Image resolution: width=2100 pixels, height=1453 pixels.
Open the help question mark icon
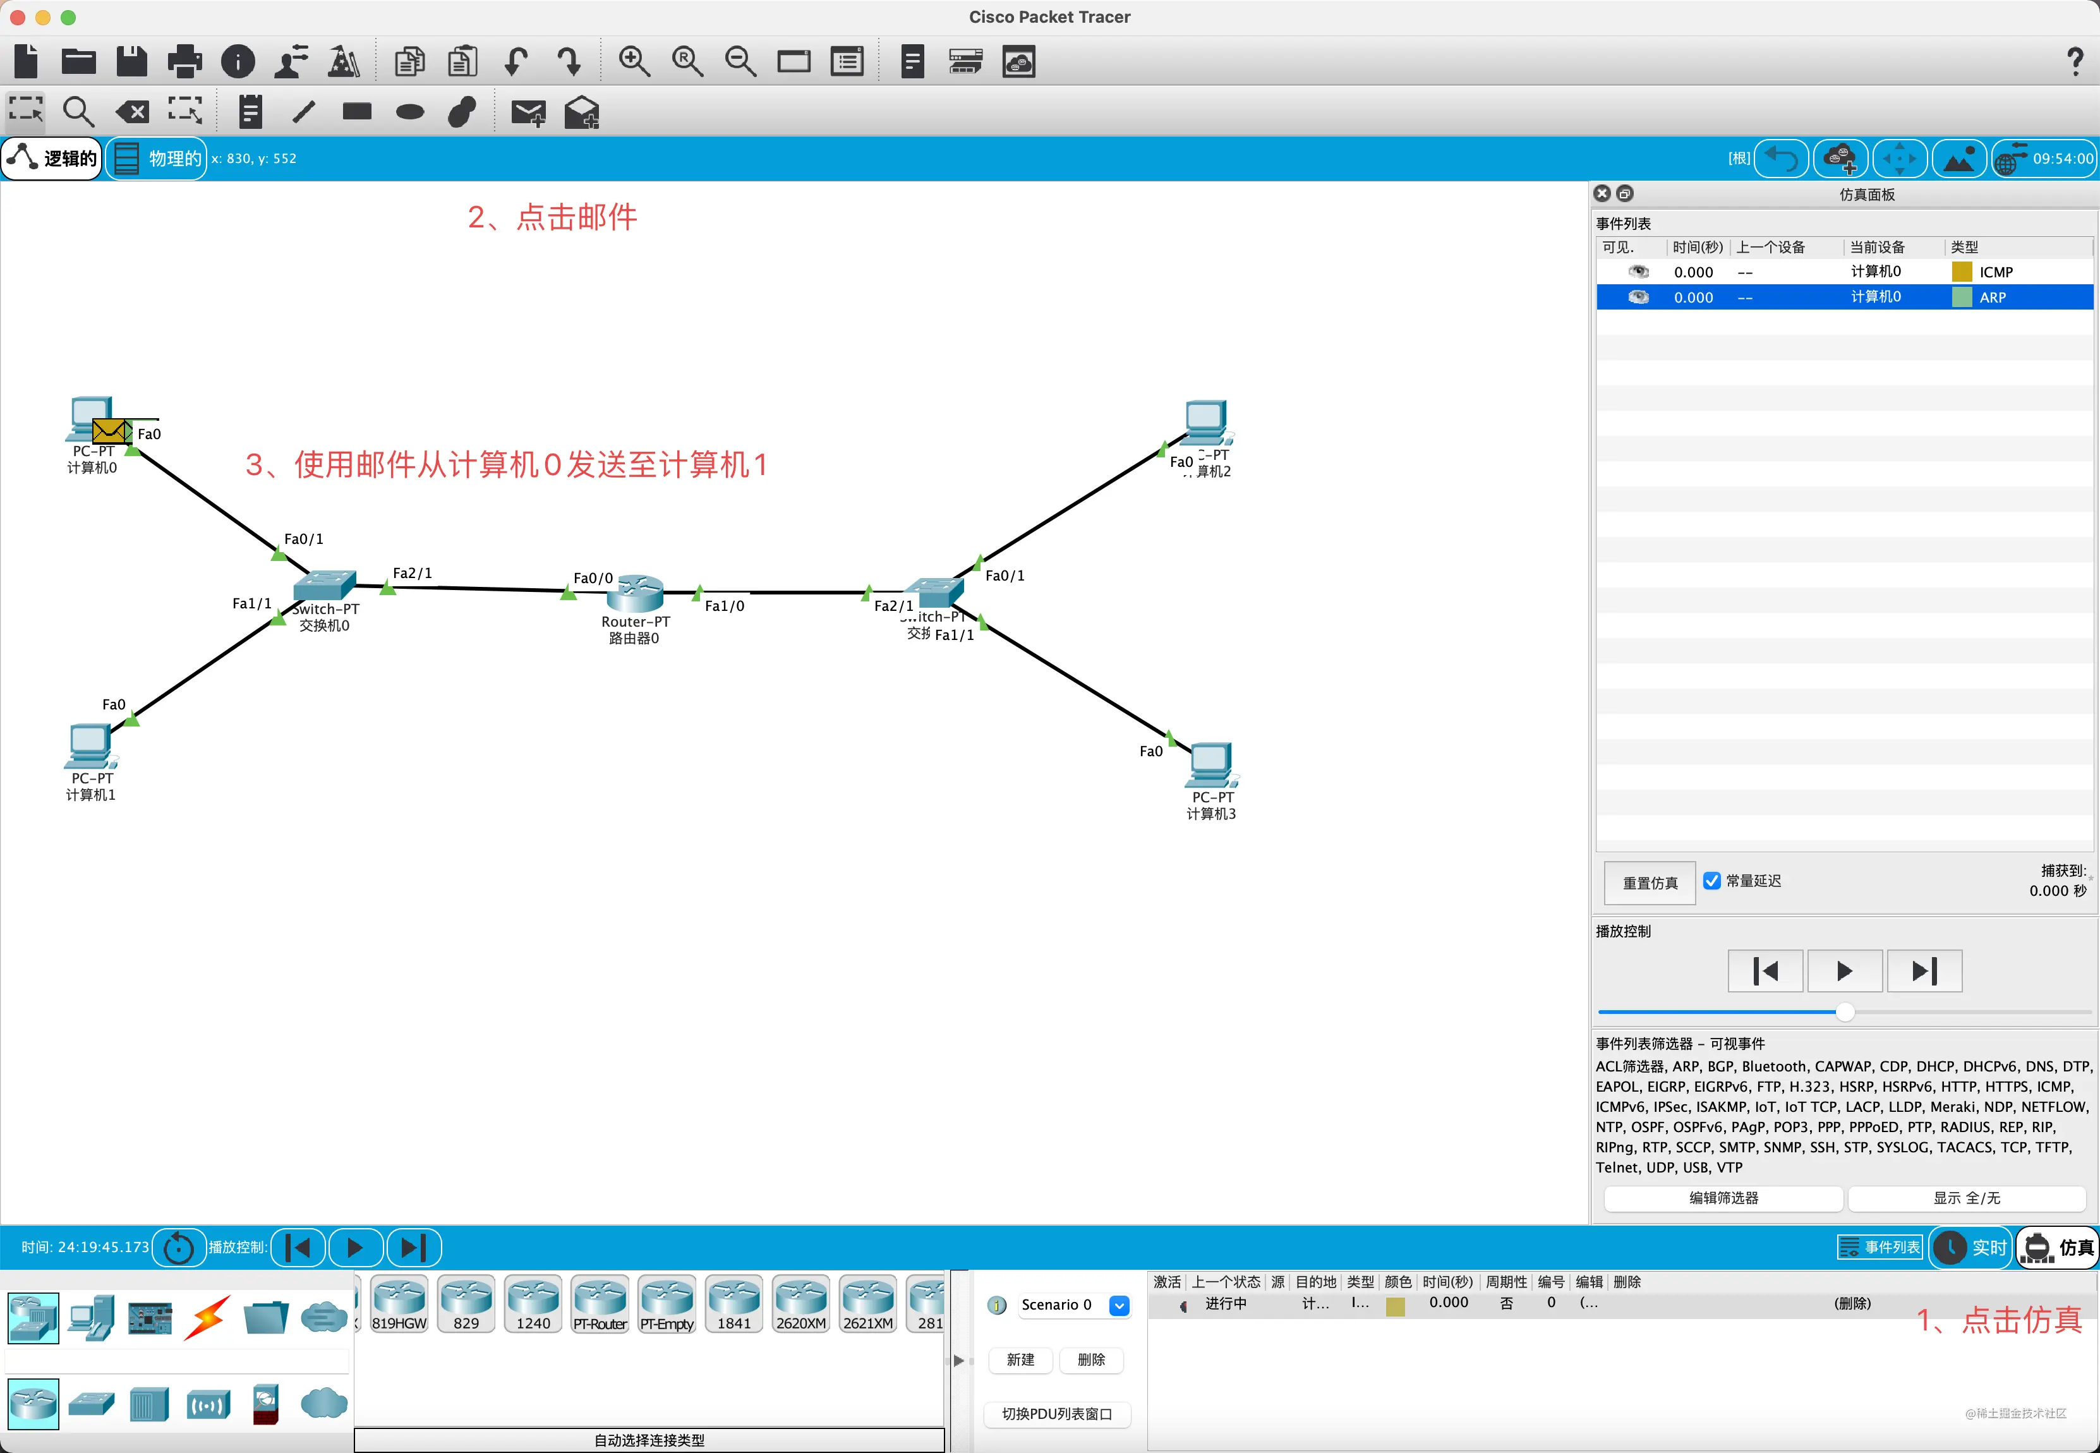pos(2075,61)
